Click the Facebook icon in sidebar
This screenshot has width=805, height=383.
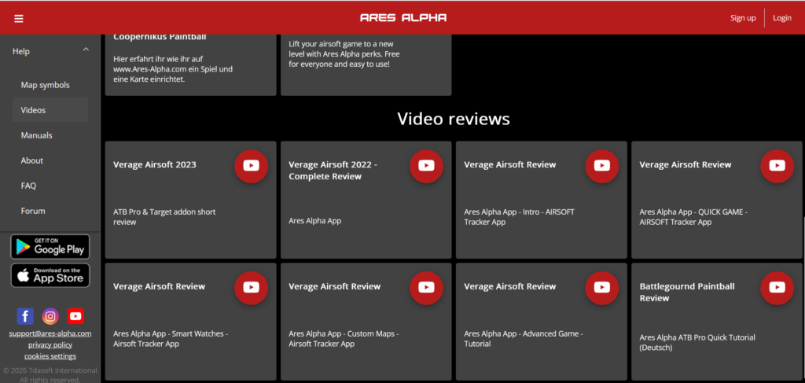pos(25,316)
